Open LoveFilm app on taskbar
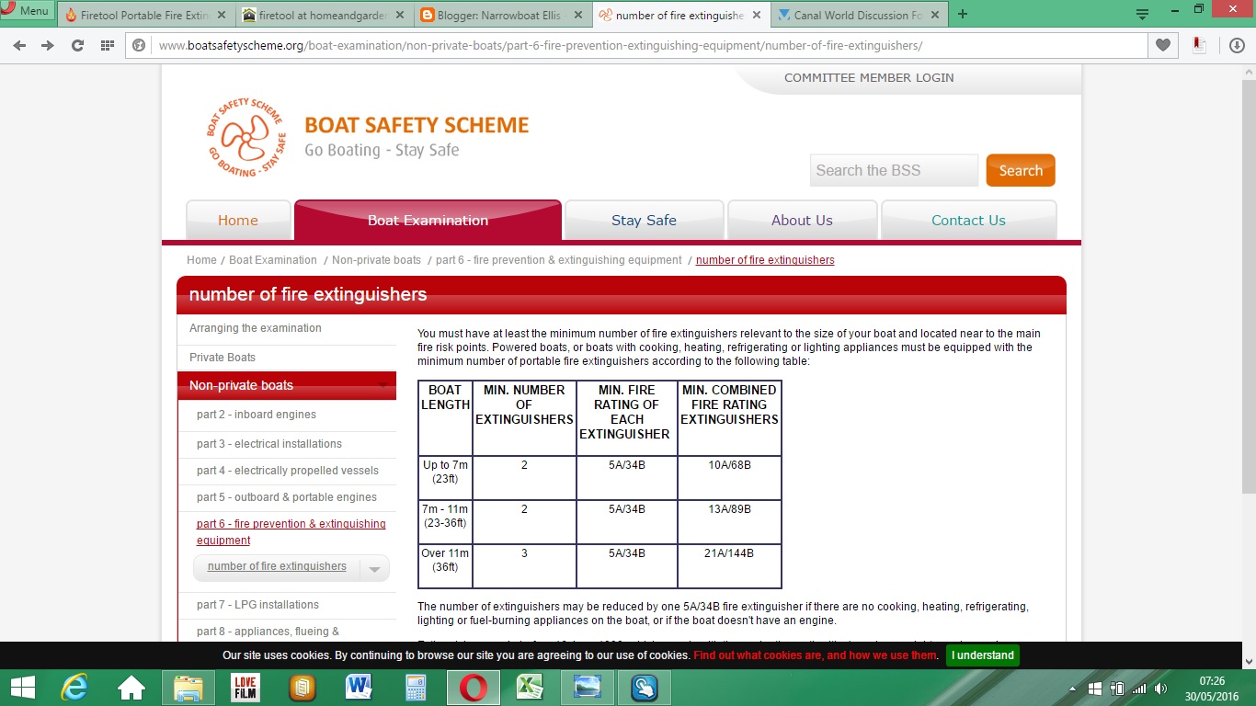 click(245, 688)
